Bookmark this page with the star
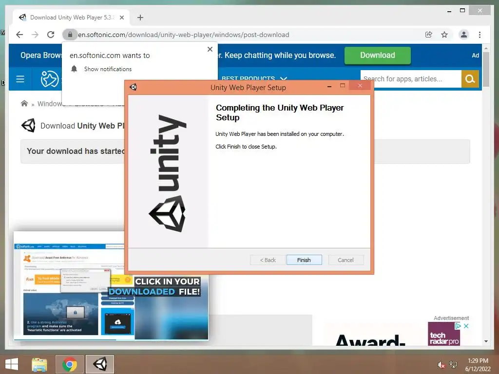Screen dimensions: 499x374 tap(444, 35)
